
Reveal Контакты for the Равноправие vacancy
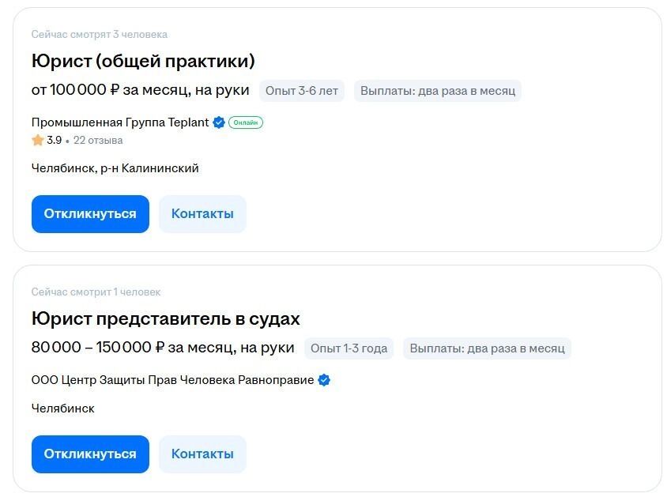tap(202, 454)
